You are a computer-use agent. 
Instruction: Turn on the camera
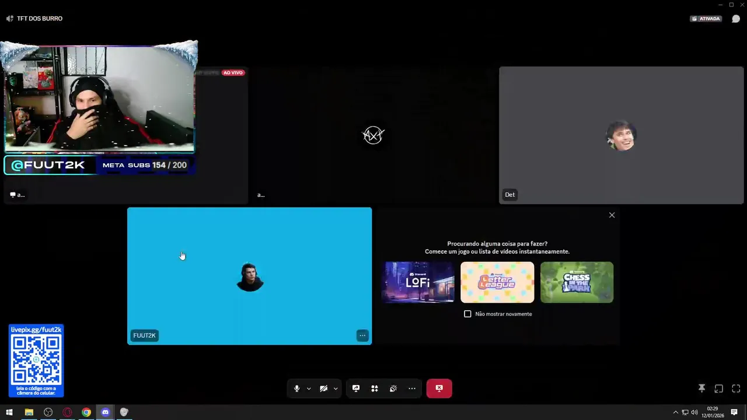click(x=323, y=388)
